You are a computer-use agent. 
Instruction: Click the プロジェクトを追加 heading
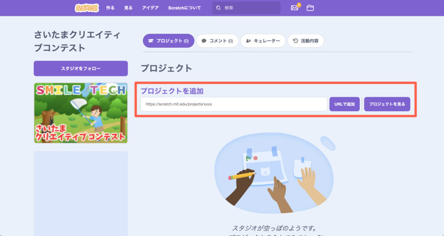[172, 91]
